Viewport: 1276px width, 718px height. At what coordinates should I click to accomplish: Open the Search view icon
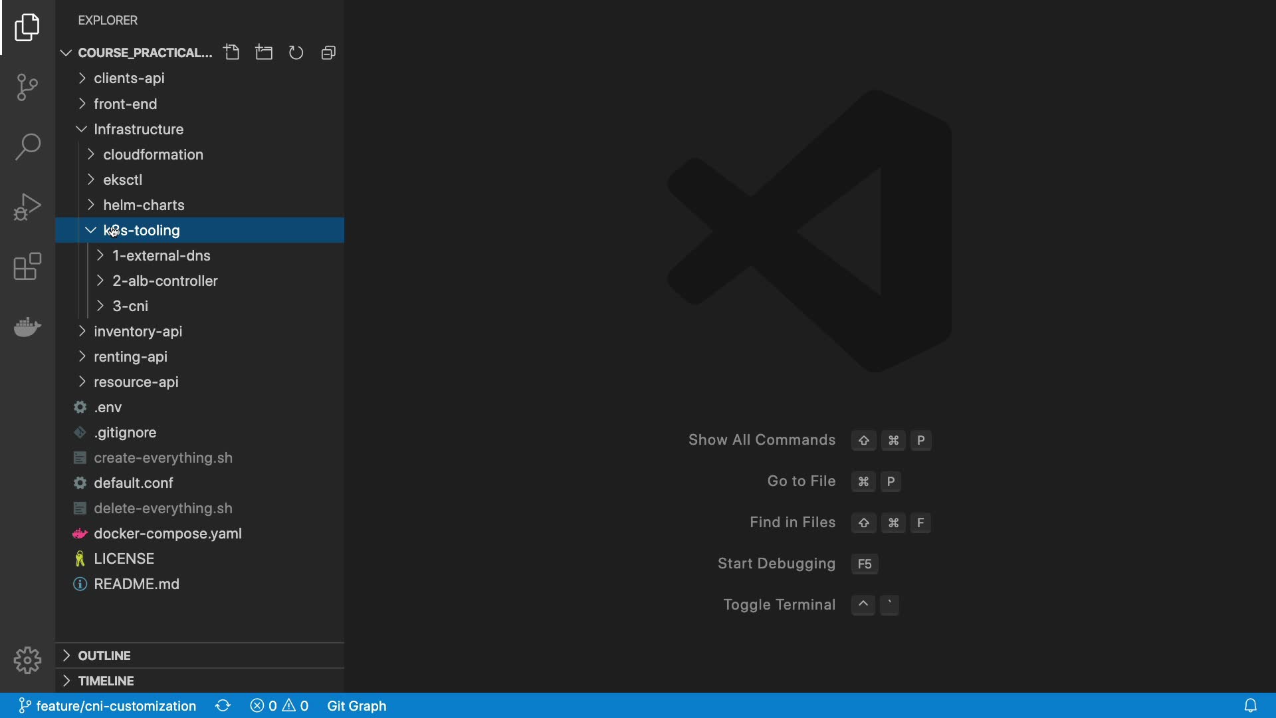point(27,147)
